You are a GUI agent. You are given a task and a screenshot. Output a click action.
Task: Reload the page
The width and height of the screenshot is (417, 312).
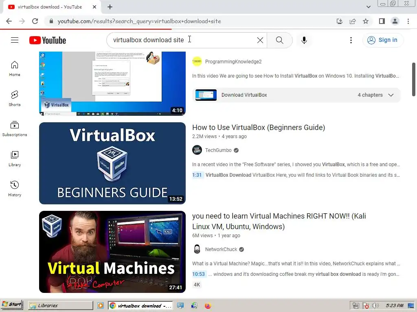[x=35, y=21]
